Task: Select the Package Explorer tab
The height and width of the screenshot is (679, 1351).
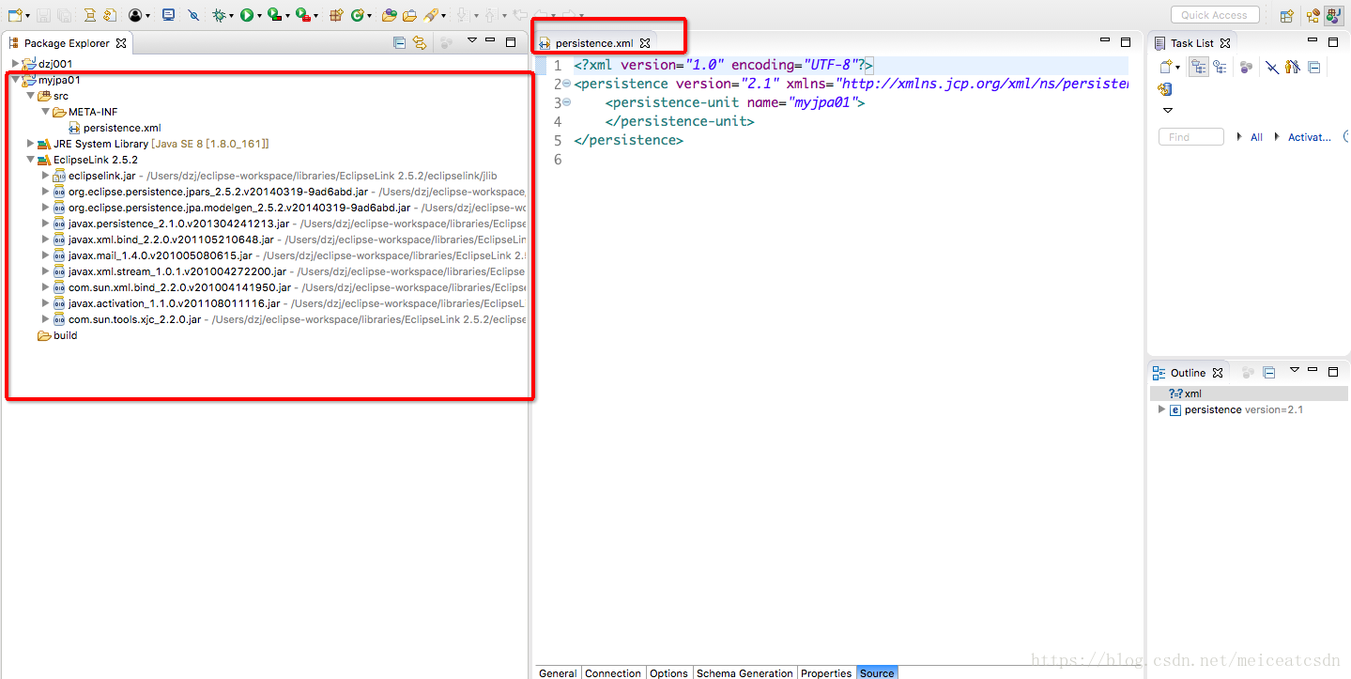Action: [68, 43]
